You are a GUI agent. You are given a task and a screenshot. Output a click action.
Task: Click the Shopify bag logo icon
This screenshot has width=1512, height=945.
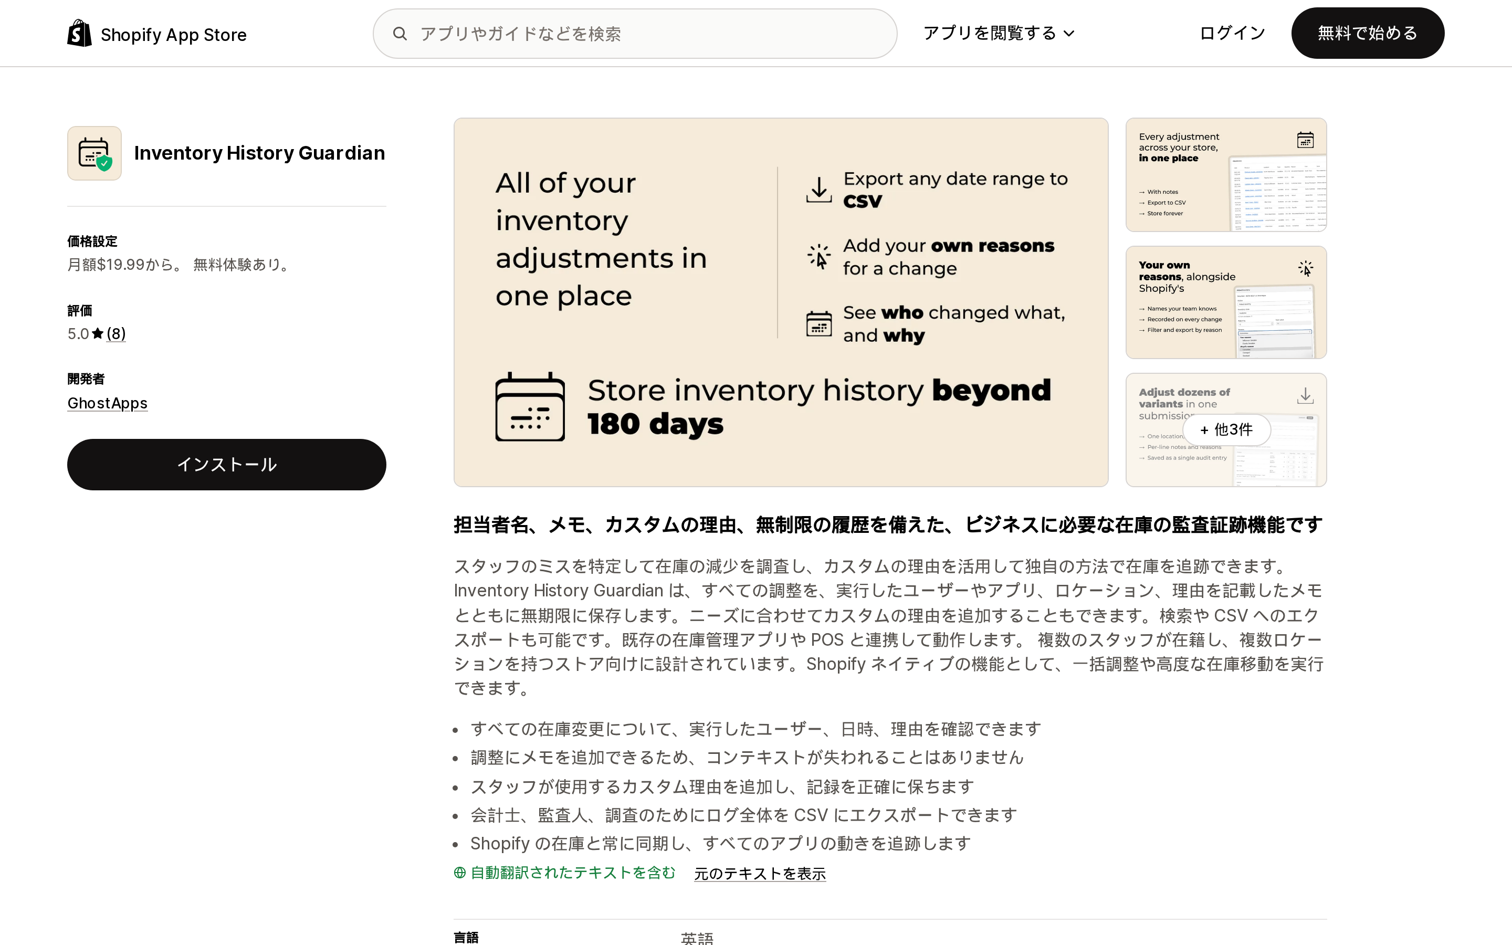point(79,33)
